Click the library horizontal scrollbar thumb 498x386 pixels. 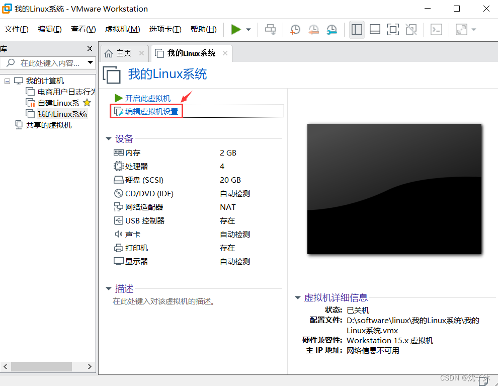pos(41,366)
